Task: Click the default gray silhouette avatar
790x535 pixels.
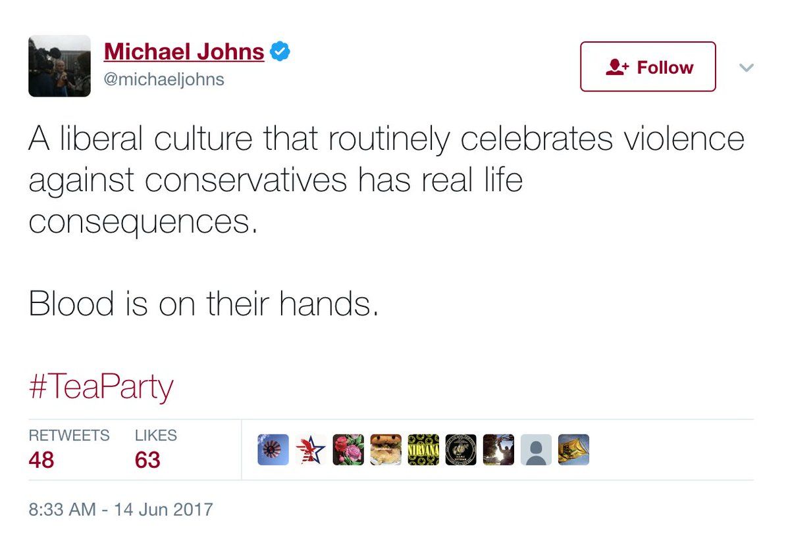Action: coord(536,450)
